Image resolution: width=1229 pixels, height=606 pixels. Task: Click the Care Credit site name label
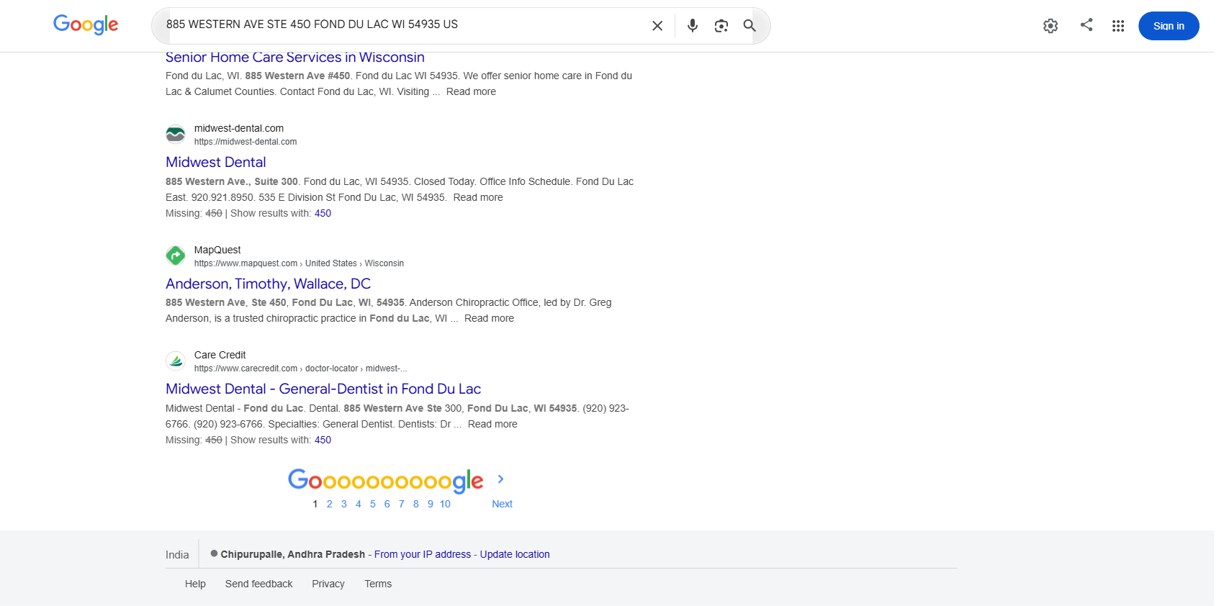(220, 355)
